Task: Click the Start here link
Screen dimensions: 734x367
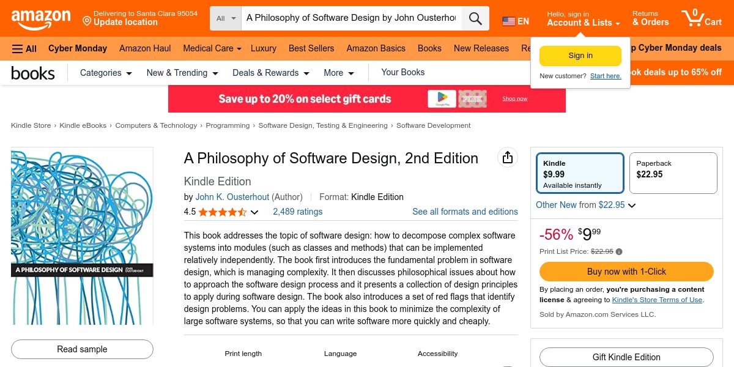Action: coord(606,76)
